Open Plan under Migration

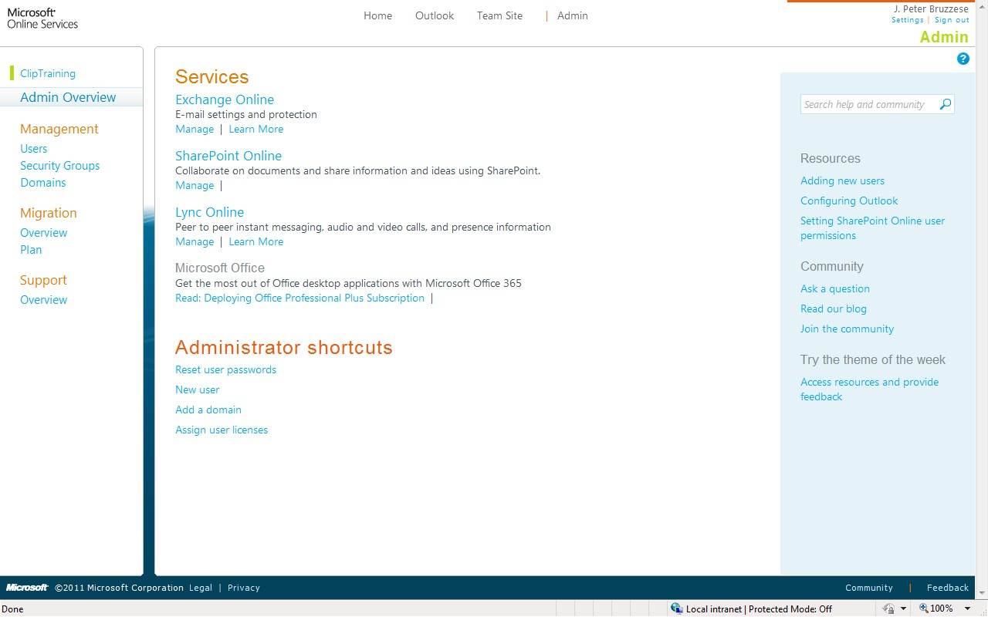click(31, 250)
